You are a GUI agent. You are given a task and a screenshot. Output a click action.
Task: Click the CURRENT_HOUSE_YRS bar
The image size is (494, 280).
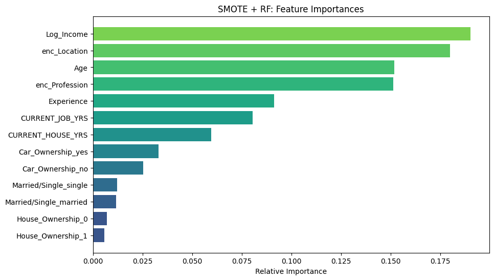point(152,135)
